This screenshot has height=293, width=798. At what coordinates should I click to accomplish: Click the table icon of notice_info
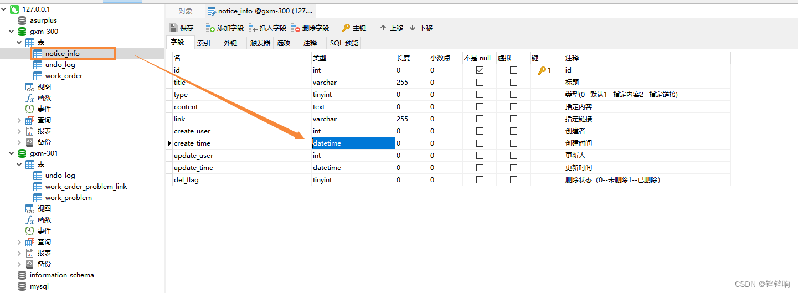(x=38, y=54)
